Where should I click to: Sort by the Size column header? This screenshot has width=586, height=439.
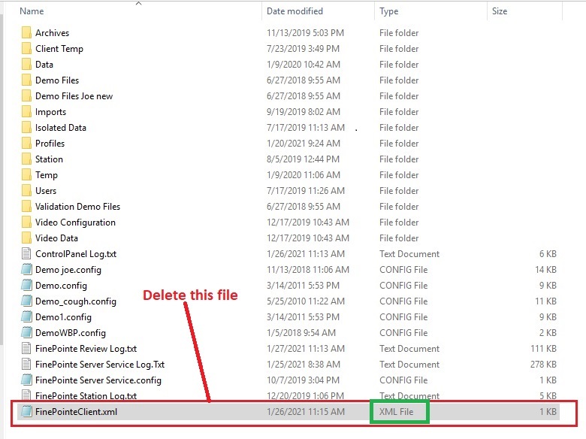click(500, 11)
